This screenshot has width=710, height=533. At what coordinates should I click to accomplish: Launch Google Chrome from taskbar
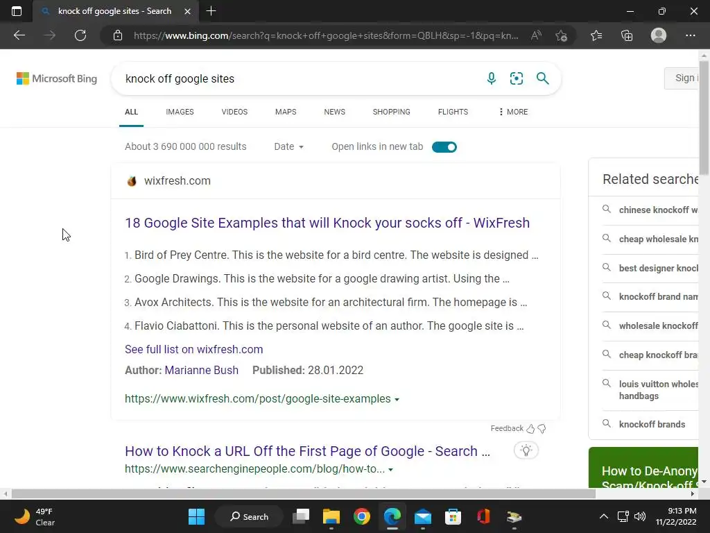[362, 516]
